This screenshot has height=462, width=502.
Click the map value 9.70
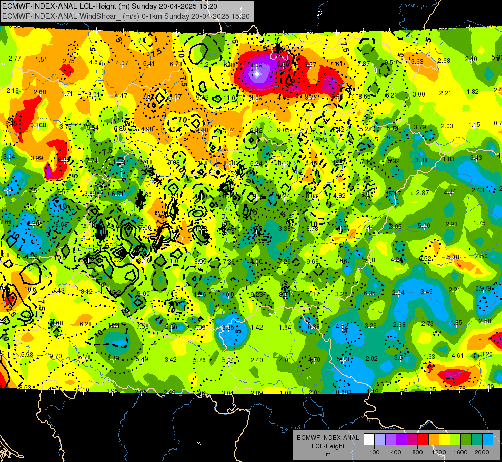[x=56, y=356]
